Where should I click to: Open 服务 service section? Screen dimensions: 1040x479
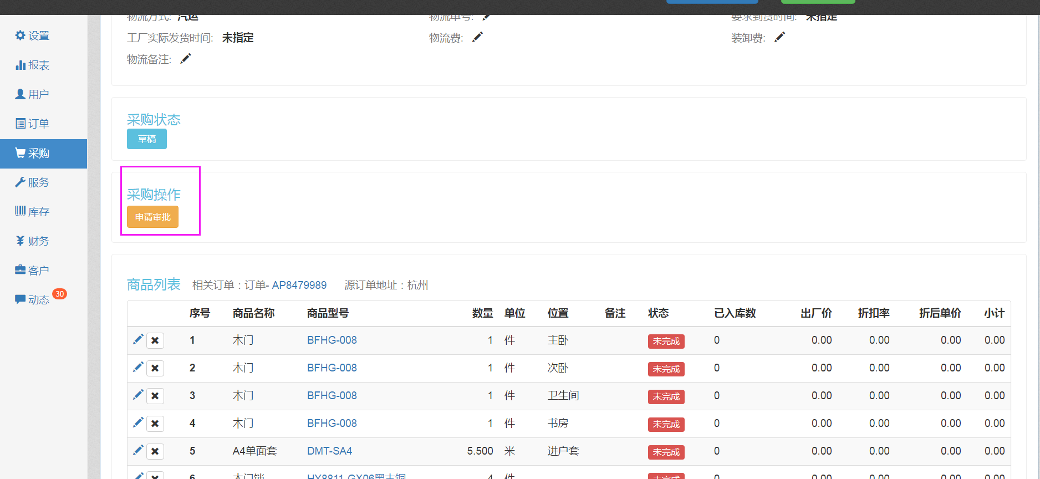(x=32, y=182)
